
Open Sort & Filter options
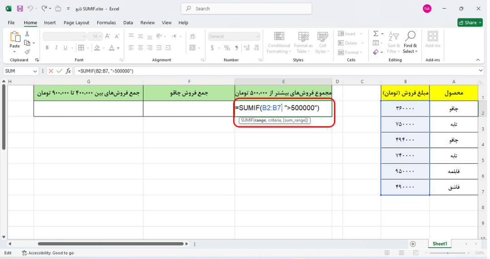click(394, 43)
